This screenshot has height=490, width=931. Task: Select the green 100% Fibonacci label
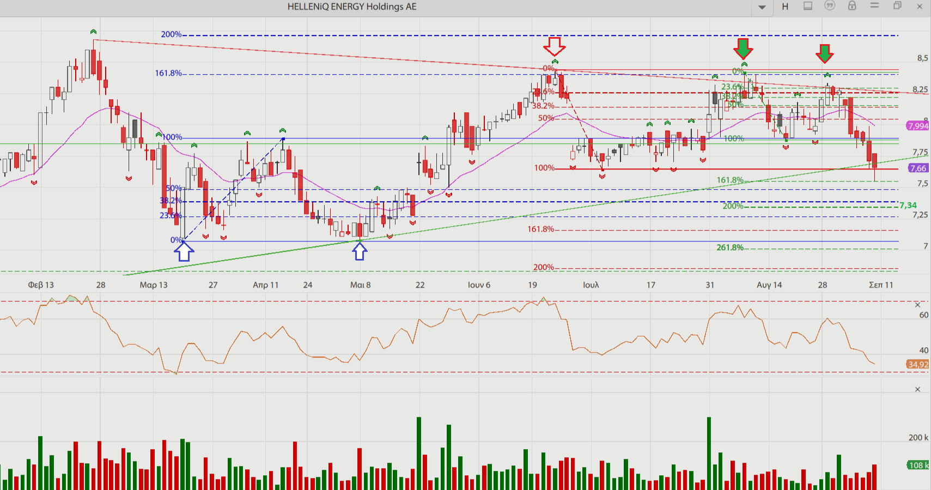click(x=734, y=138)
